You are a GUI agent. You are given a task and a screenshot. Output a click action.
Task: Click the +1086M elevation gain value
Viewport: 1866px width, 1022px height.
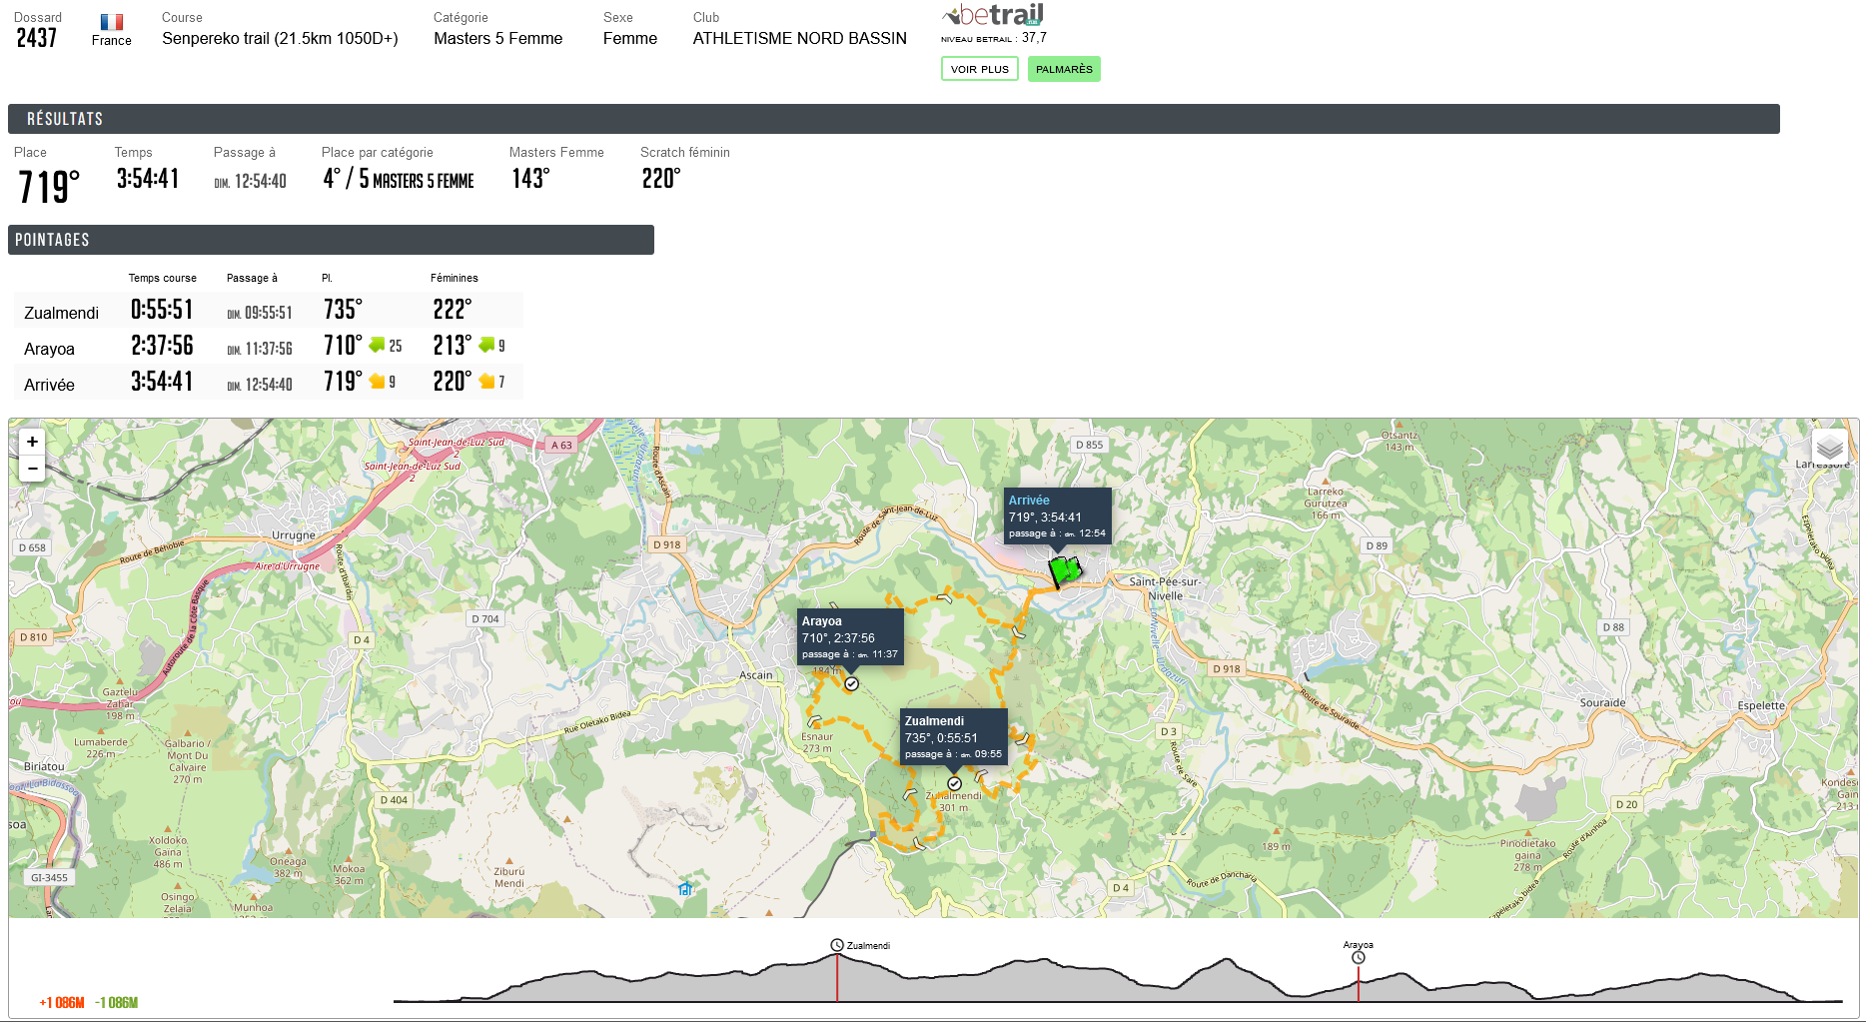62,1002
